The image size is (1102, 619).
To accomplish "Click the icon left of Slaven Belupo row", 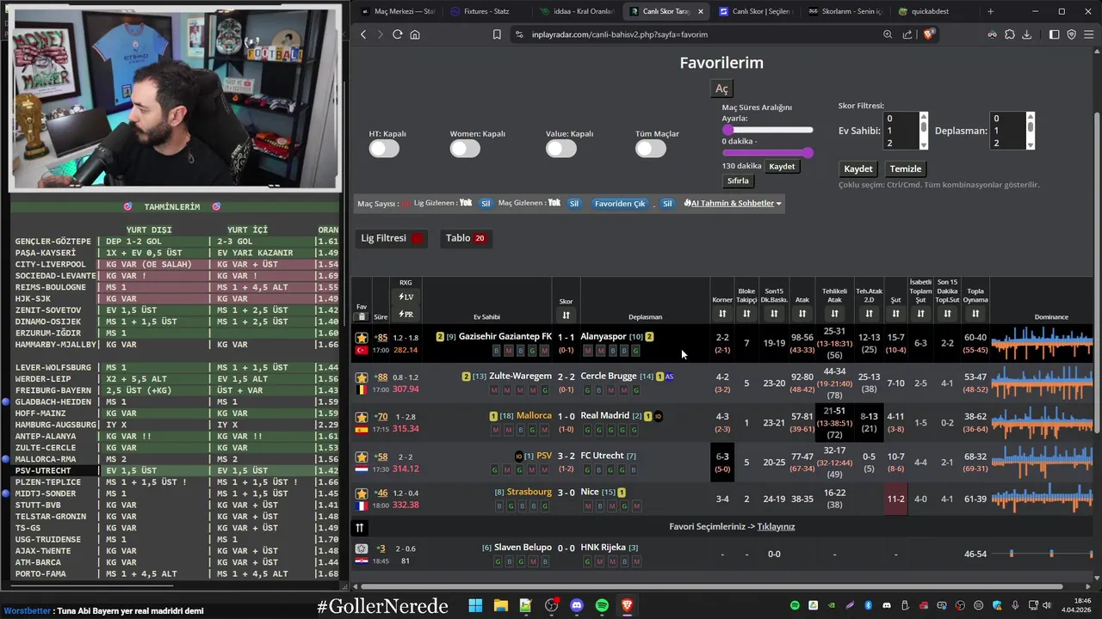I will (362, 549).
